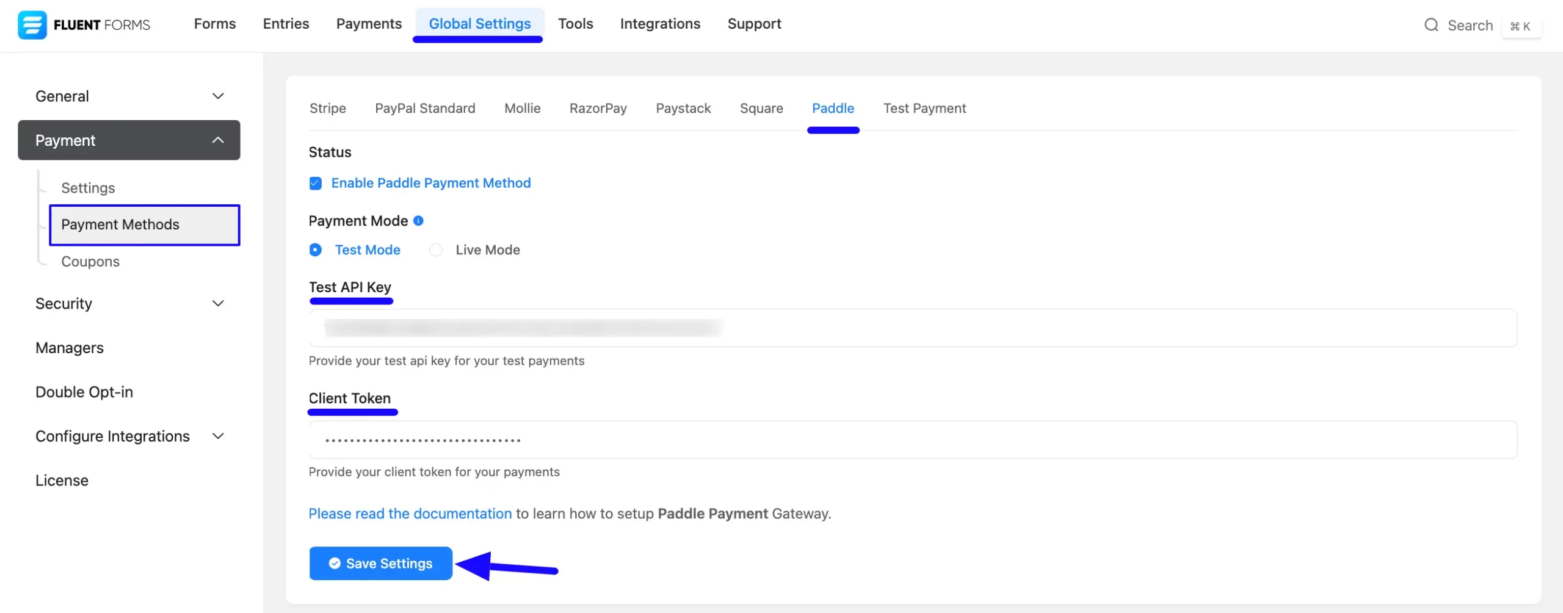Switch to the RazorPay tab
This screenshot has height=613, width=1563.
pos(598,109)
